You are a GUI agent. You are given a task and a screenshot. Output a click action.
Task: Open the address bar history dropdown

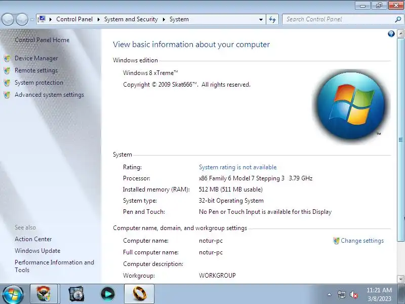(261, 19)
